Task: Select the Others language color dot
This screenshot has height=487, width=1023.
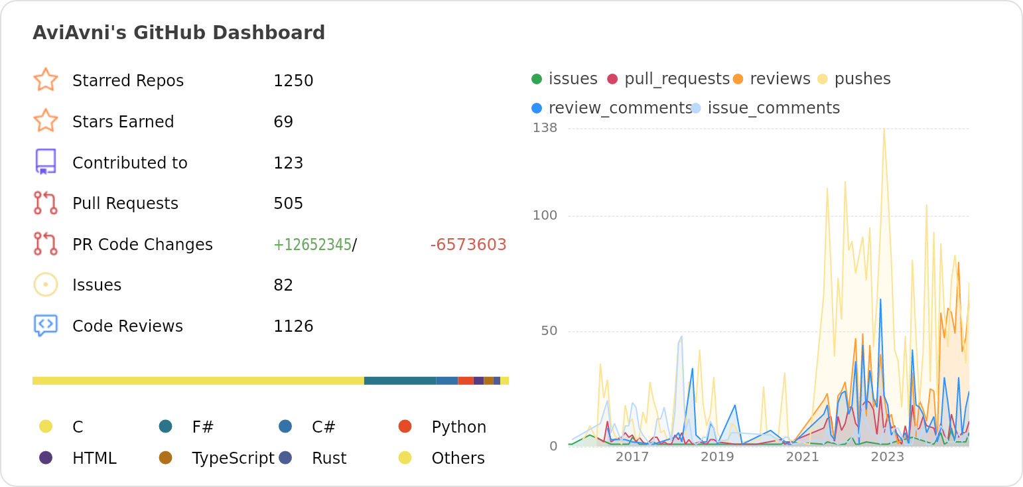Action: pos(405,457)
